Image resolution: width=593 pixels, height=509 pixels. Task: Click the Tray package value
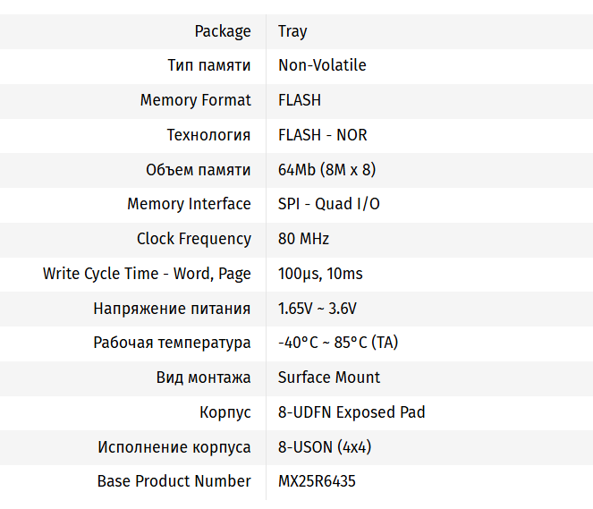(x=292, y=31)
